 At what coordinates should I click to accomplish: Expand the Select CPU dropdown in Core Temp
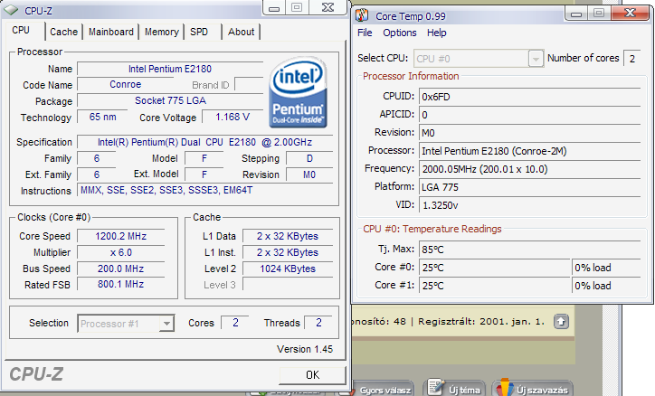[x=536, y=59]
